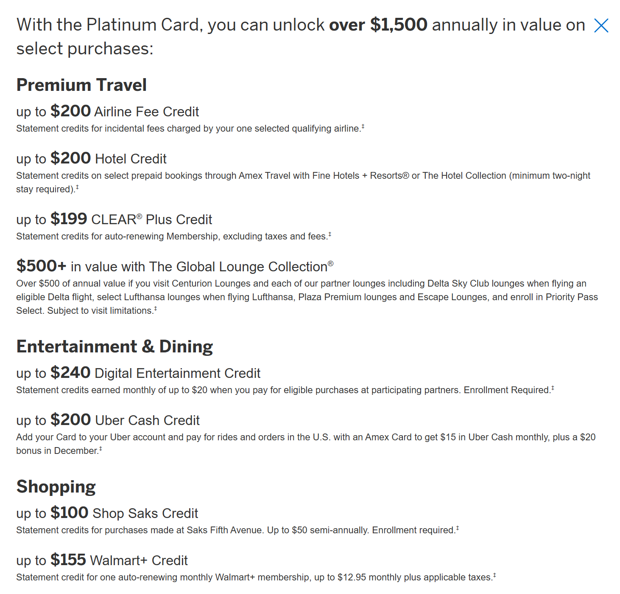
Task: Open the Global Lounge Collection description footnote dagger
Action: click(155, 309)
